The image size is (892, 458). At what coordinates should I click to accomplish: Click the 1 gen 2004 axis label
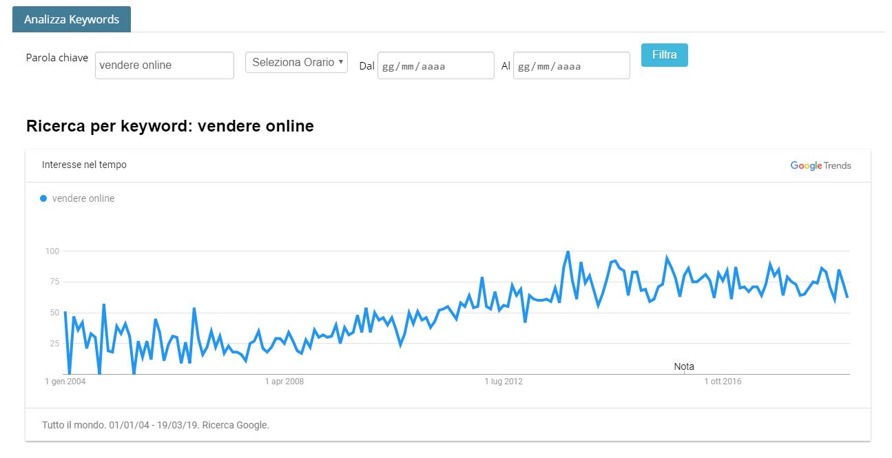(65, 382)
